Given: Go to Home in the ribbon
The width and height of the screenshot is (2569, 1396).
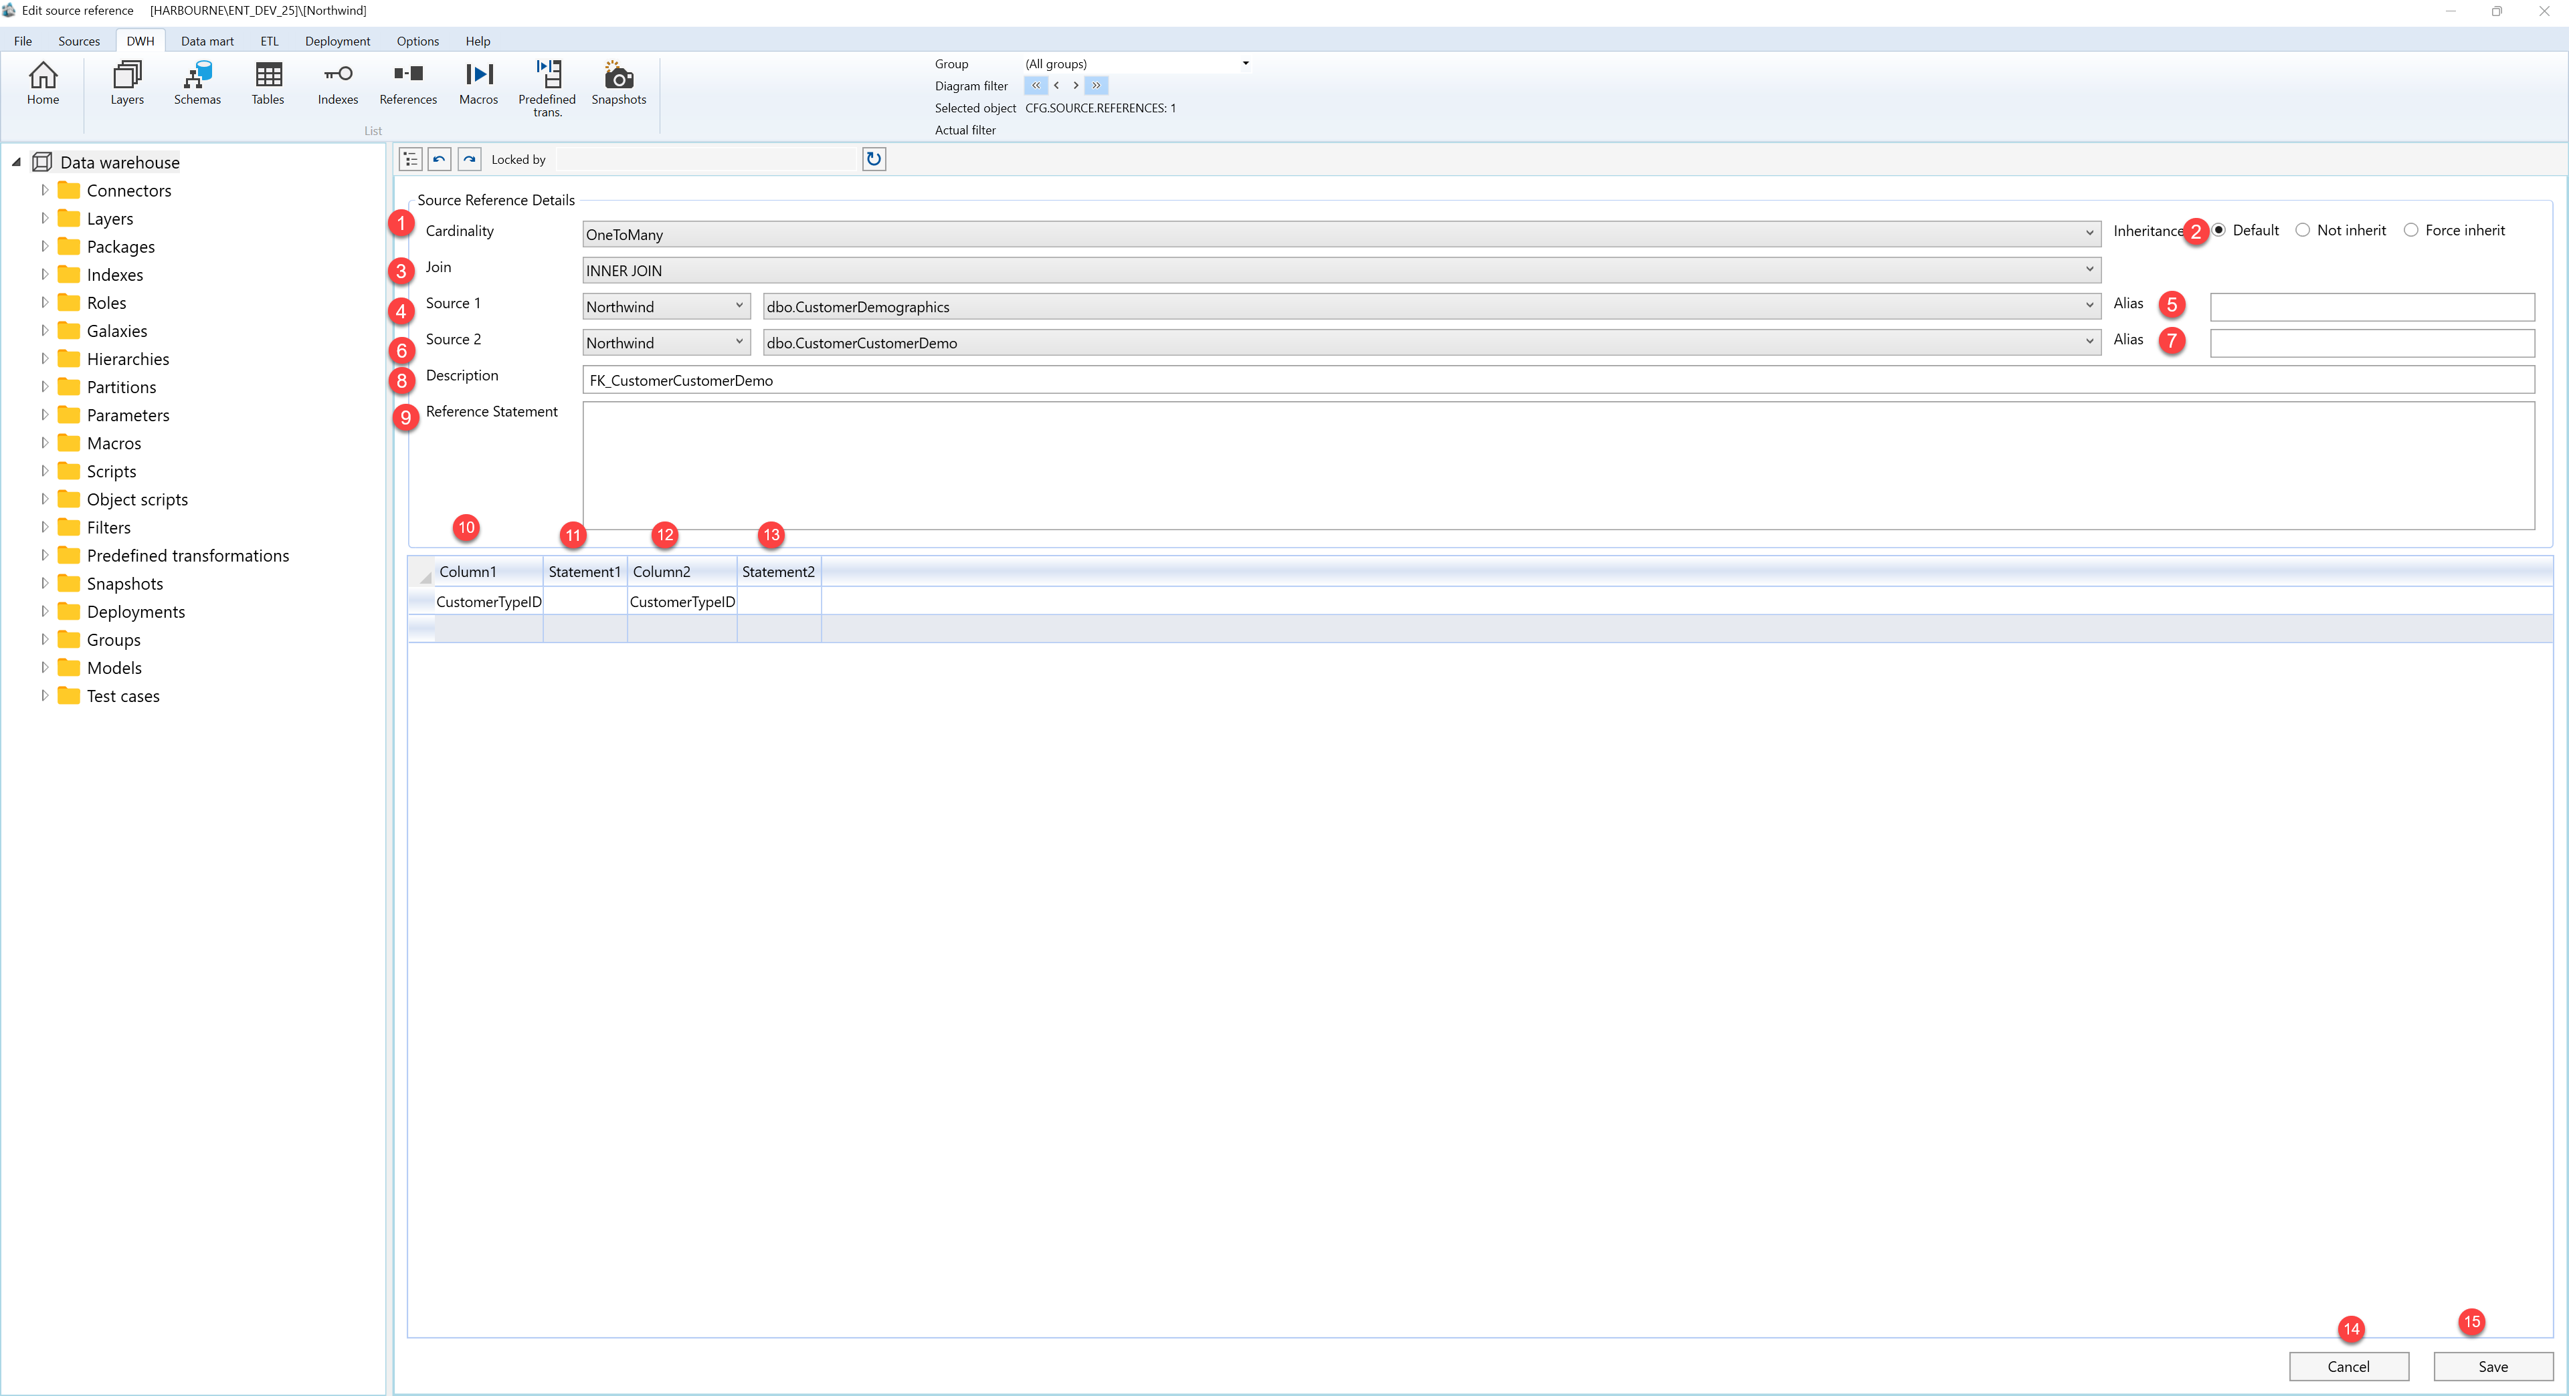Looking at the screenshot, I should [x=43, y=83].
